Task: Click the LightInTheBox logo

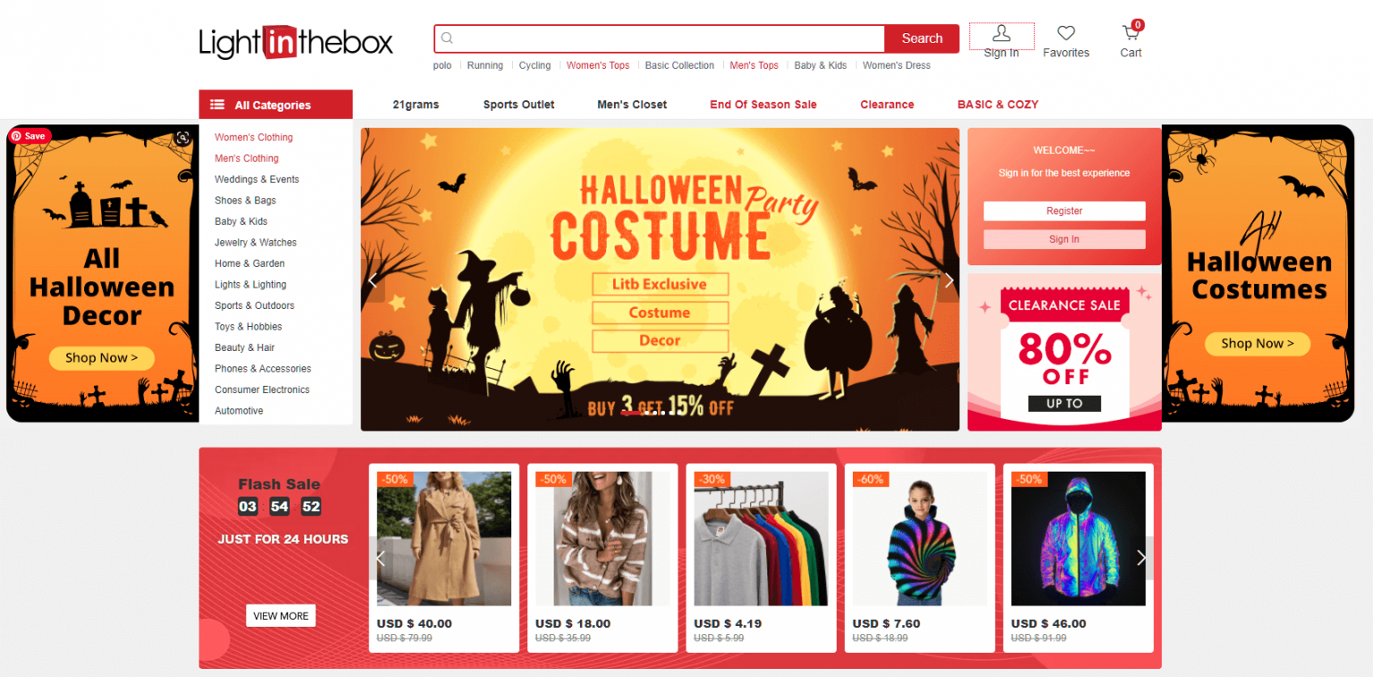Action: (x=296, y=42)
